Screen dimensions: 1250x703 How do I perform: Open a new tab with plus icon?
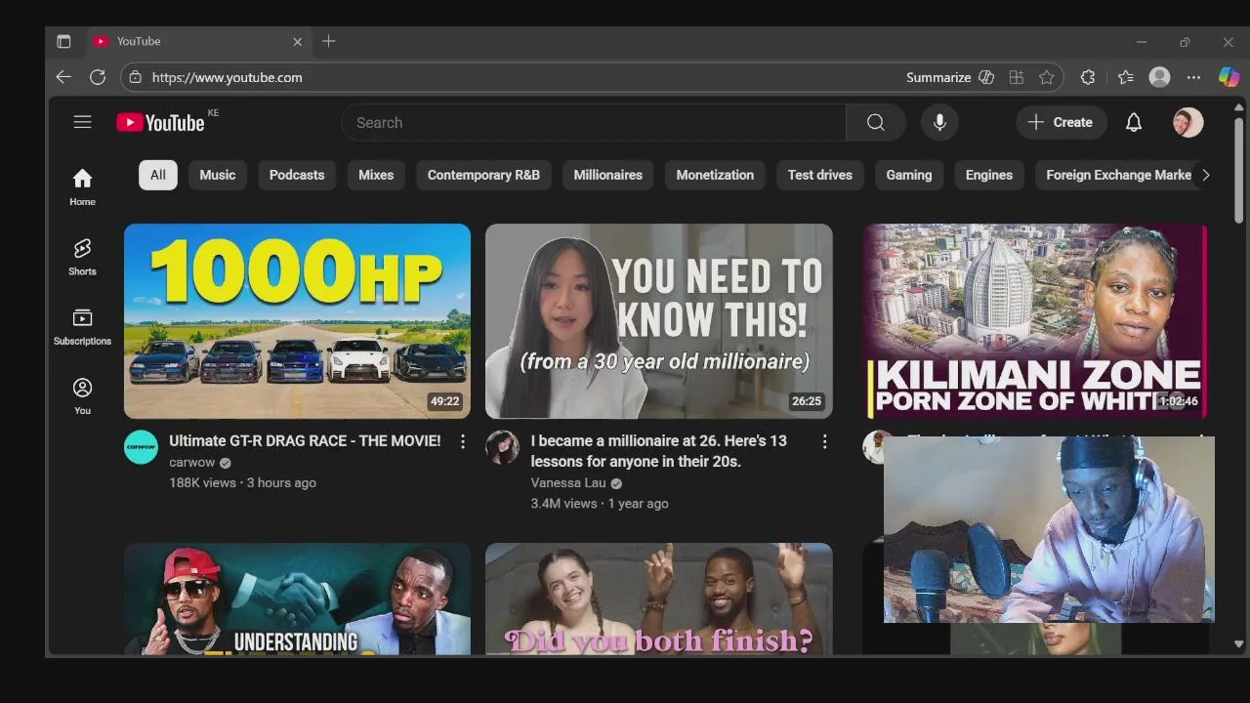[x=328, y=41]
